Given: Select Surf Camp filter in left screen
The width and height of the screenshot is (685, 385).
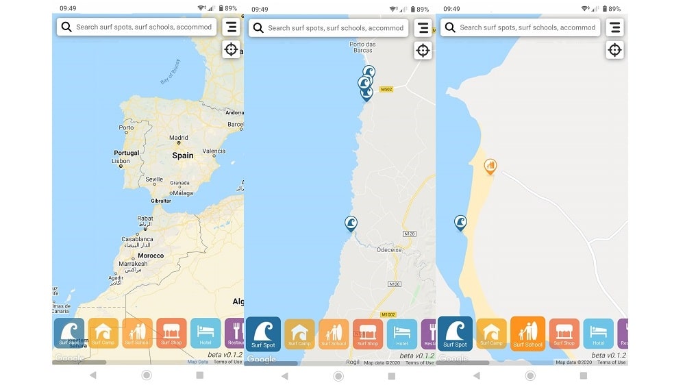Looking at the screenshot, I should click(x=103, y=332).
